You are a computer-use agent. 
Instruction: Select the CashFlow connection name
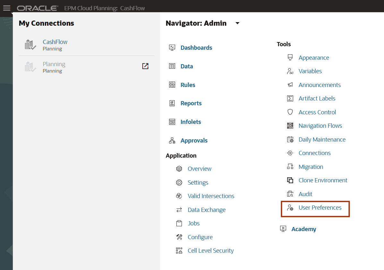(x=55, y=42)
